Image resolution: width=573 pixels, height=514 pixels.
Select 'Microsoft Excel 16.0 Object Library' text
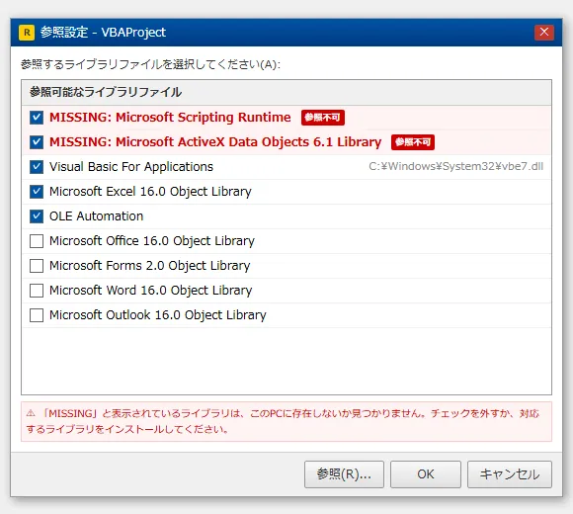tap(150, 192)
